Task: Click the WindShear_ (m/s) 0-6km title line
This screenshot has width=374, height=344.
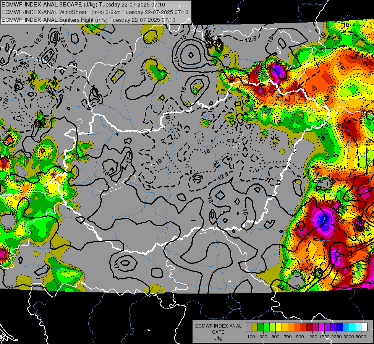Action: pos(95,12)
